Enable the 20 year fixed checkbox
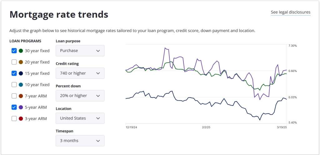The width and height of the screenshot is (320, 155). (14, 62)
